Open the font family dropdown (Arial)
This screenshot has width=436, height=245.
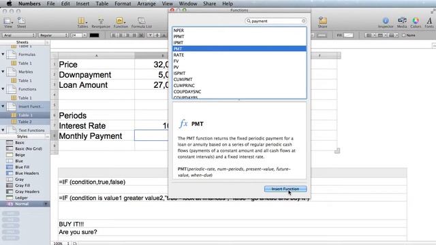coord(19,35)
